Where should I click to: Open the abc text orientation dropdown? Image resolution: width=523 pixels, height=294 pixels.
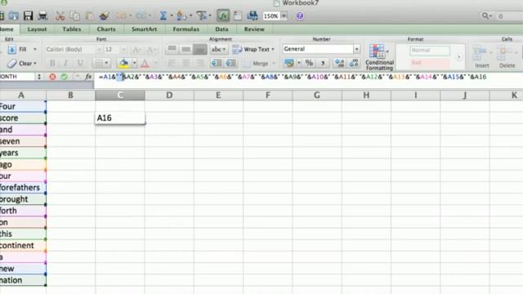click(218, 49)
